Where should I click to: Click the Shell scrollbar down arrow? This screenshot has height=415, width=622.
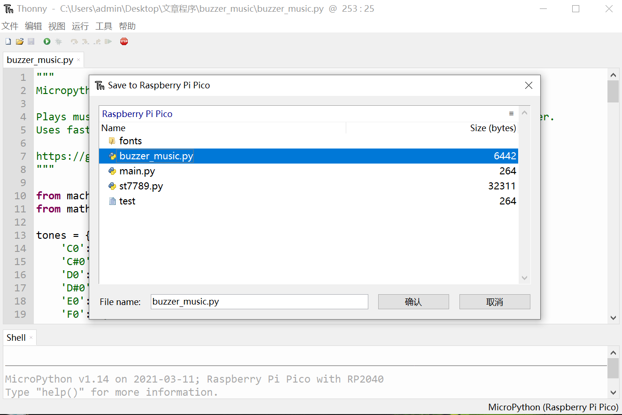613,392
